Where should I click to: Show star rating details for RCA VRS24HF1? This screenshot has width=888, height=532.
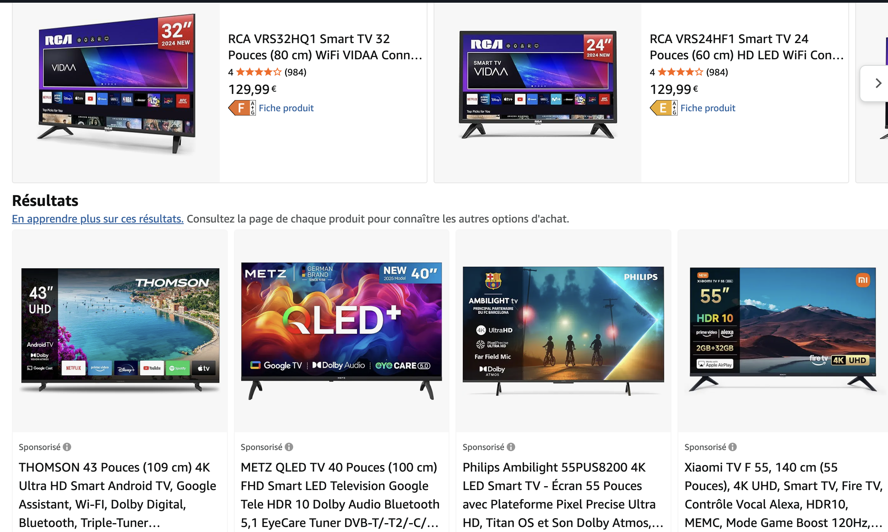tap(680, 72)
